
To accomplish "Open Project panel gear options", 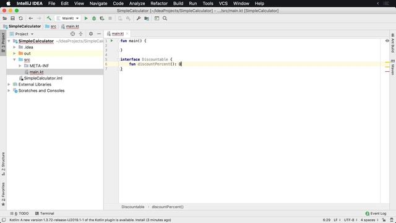I will point(91,34).
